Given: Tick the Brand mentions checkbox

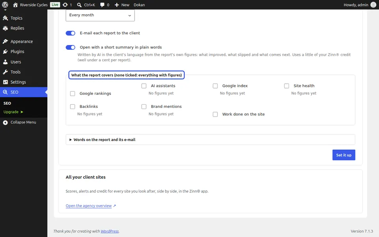Looking at the screenshot, I should point(144,107).
